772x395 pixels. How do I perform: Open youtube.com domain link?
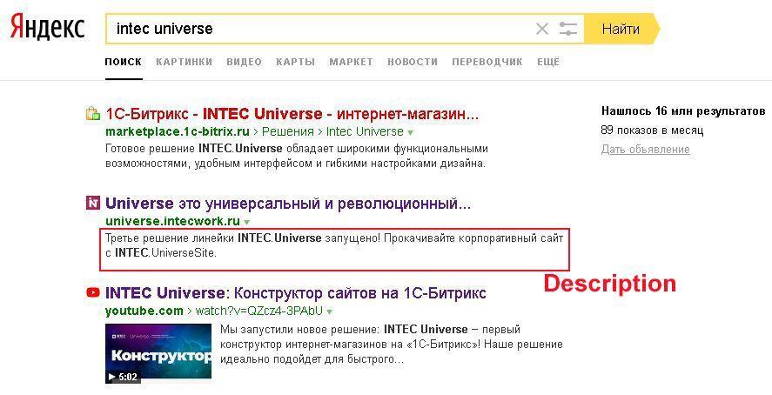pos(144,311)
